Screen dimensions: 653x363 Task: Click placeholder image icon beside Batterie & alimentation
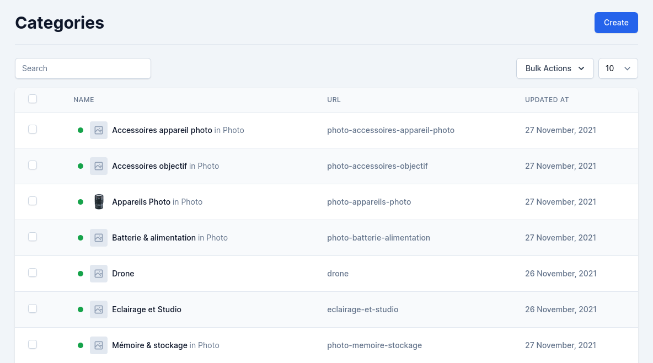tap(99, 238)
